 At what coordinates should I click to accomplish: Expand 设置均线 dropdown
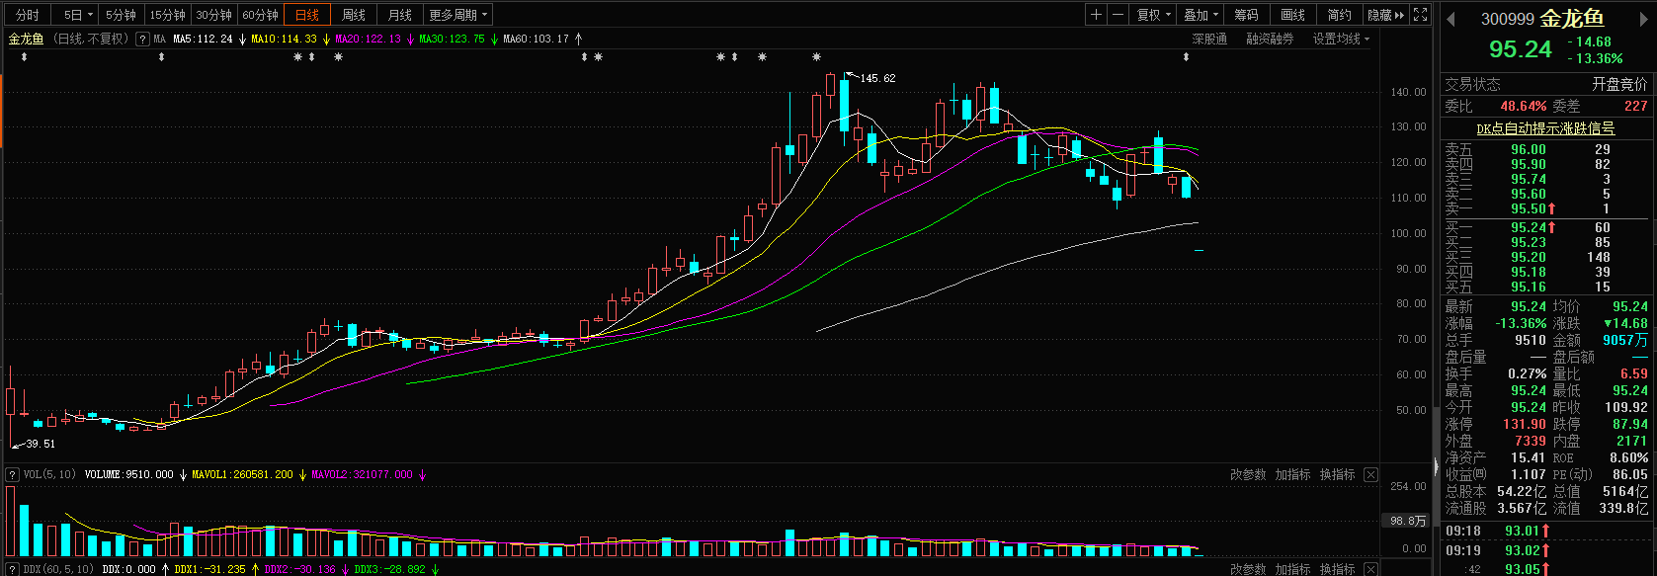tap(1342, 39)
